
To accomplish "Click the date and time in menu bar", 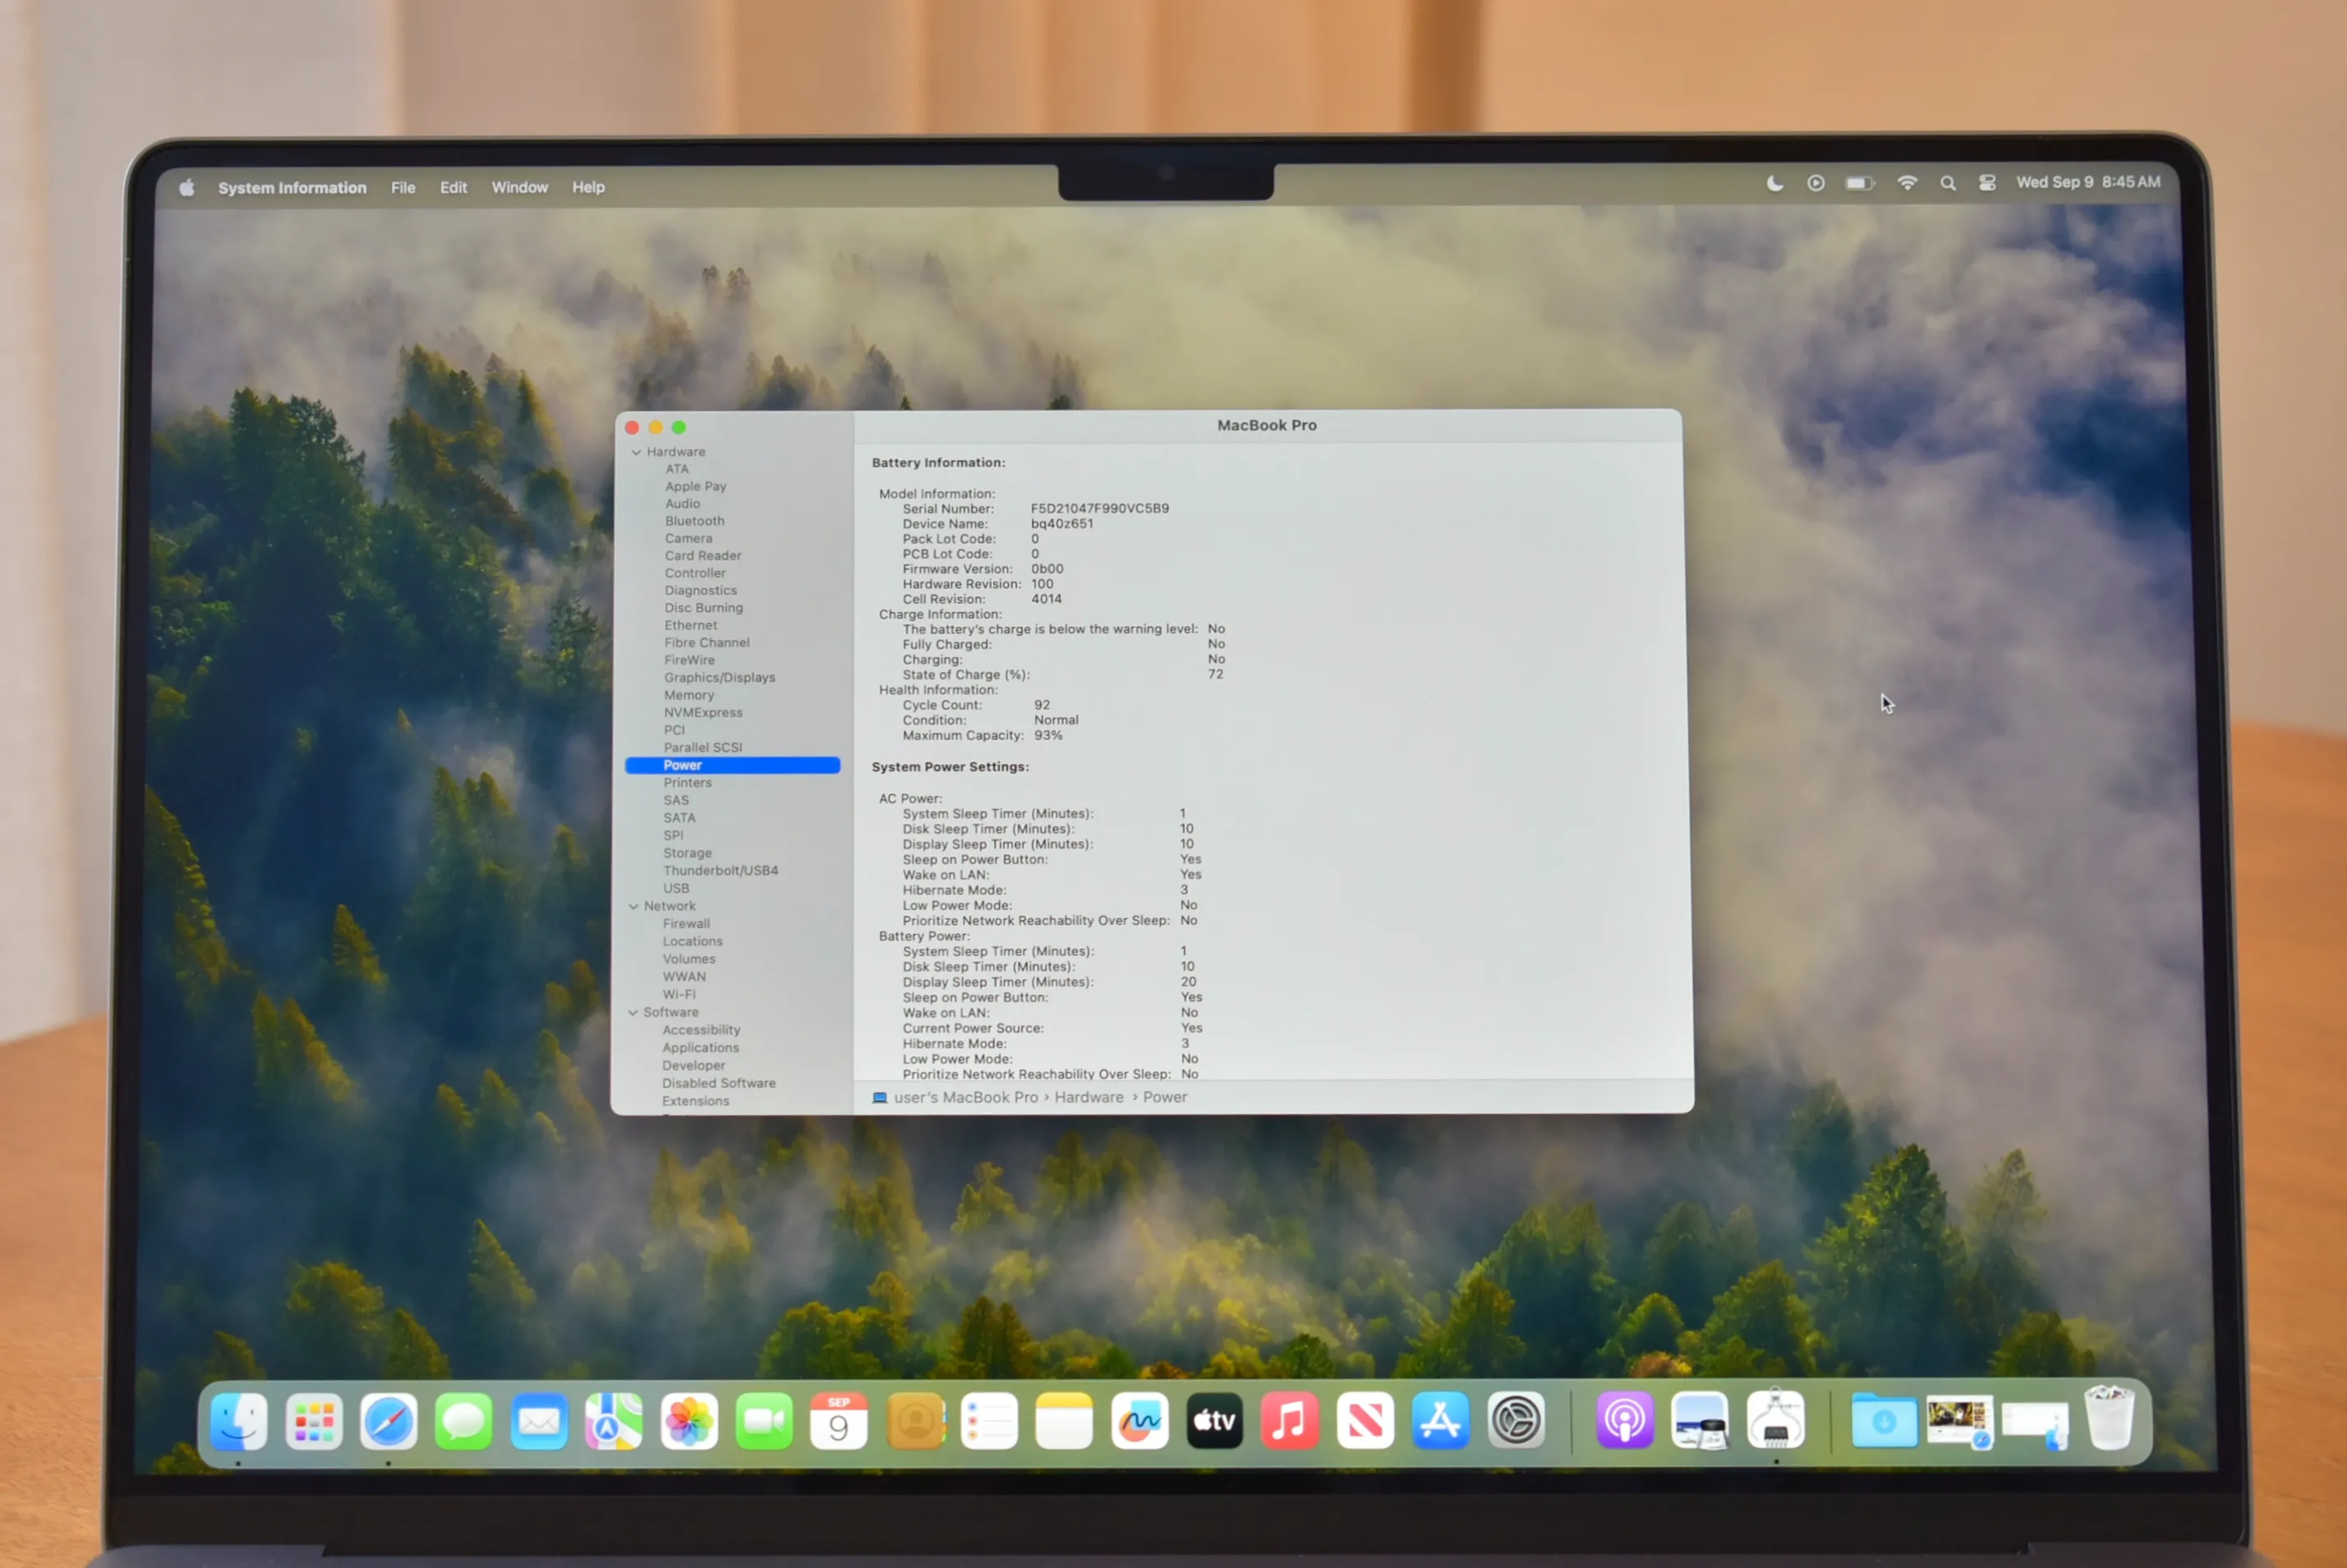I will [x=2088, y=182].
